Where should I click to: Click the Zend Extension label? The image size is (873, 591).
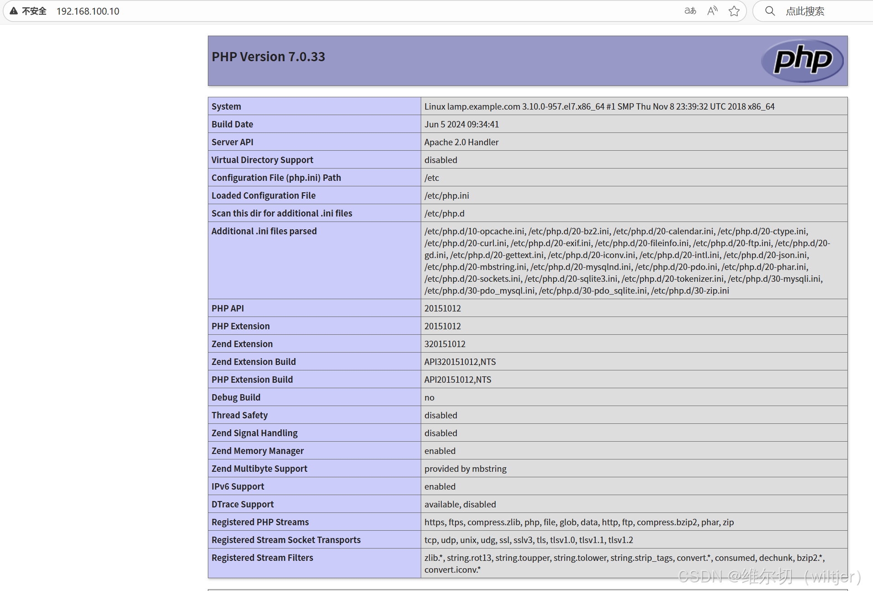[242, 344]
